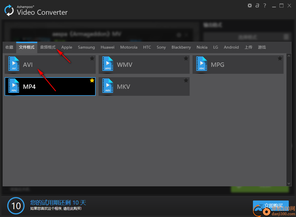The height and width of the screenshot is (217, 296).
Task: Select the AVI format label
Action: click(28, 65)
